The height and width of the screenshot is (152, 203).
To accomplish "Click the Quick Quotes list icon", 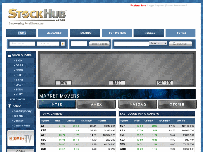I will (9, 55).
